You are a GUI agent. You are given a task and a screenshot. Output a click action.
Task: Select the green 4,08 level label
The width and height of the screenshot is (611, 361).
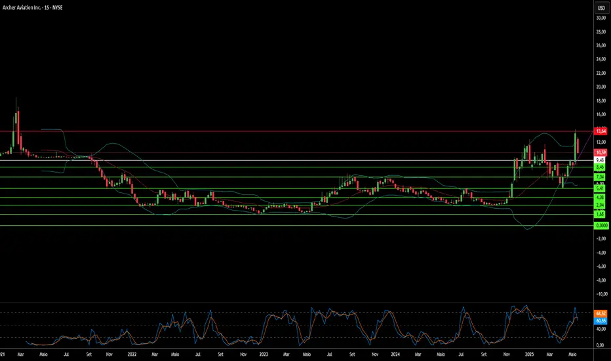[601, 198]
